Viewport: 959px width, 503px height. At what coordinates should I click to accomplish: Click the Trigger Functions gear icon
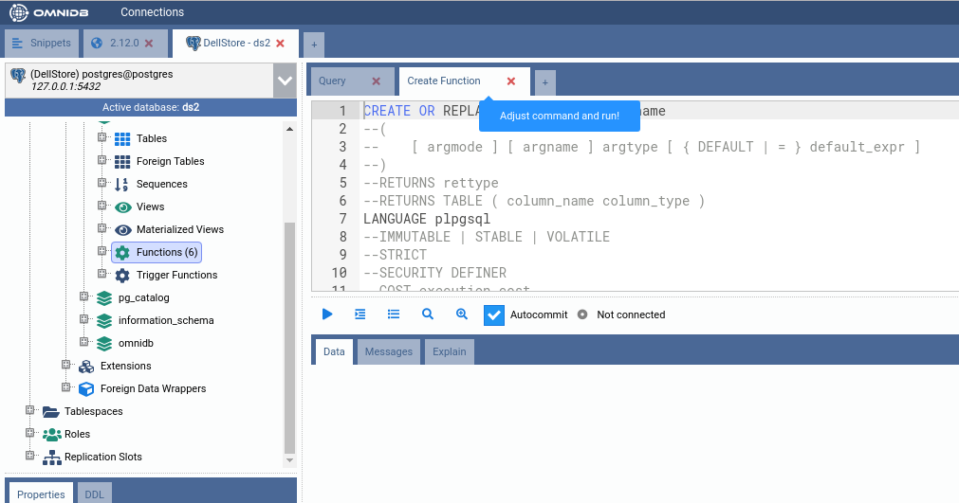pyautogui.click(x=122, y=275)
